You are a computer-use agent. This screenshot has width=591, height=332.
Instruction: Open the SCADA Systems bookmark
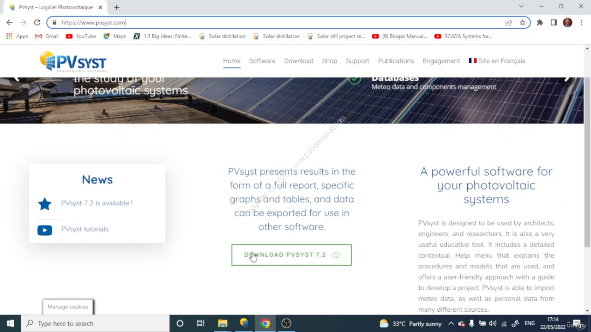click(x=463, y=36)
